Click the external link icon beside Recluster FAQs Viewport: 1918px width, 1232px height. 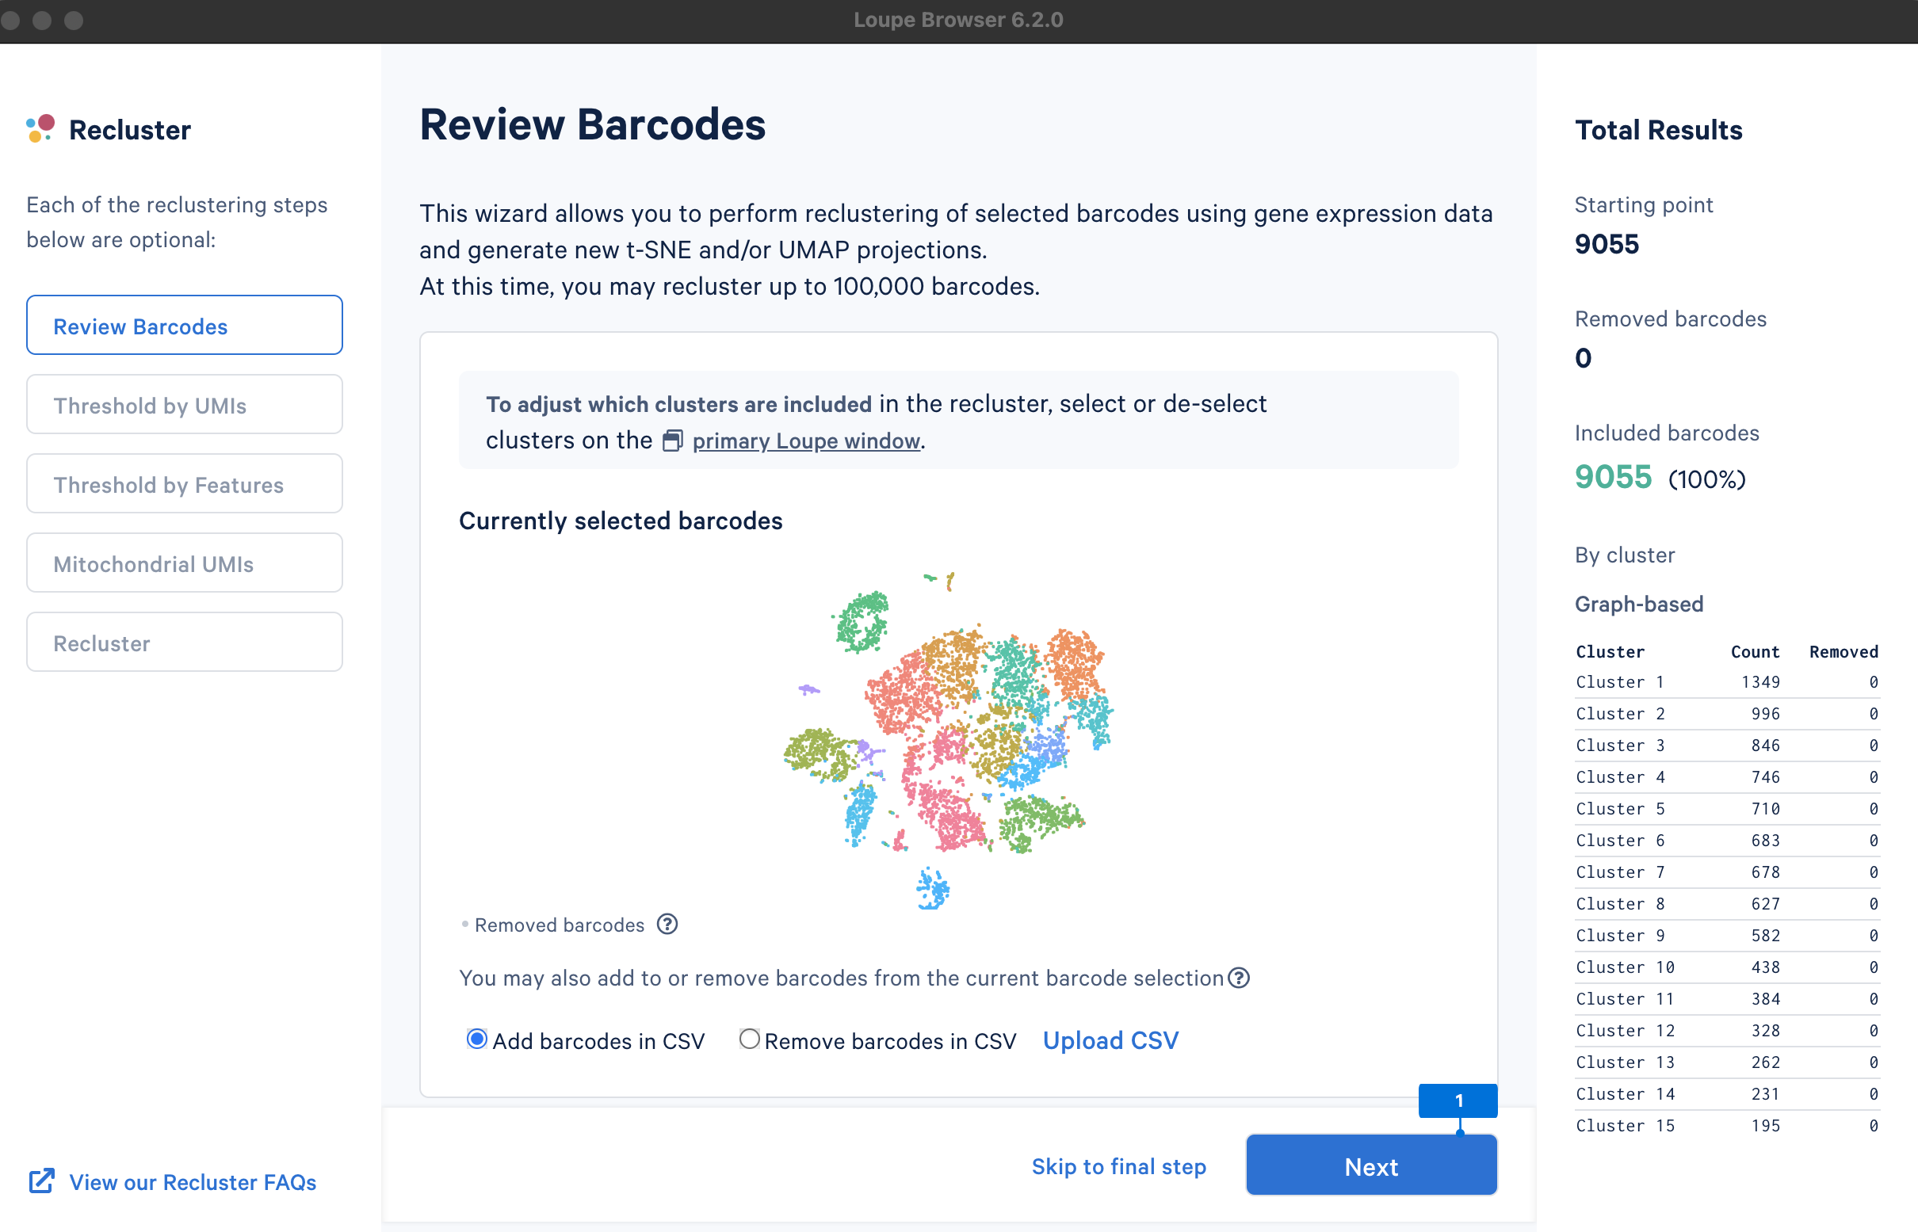[41, 1181]
